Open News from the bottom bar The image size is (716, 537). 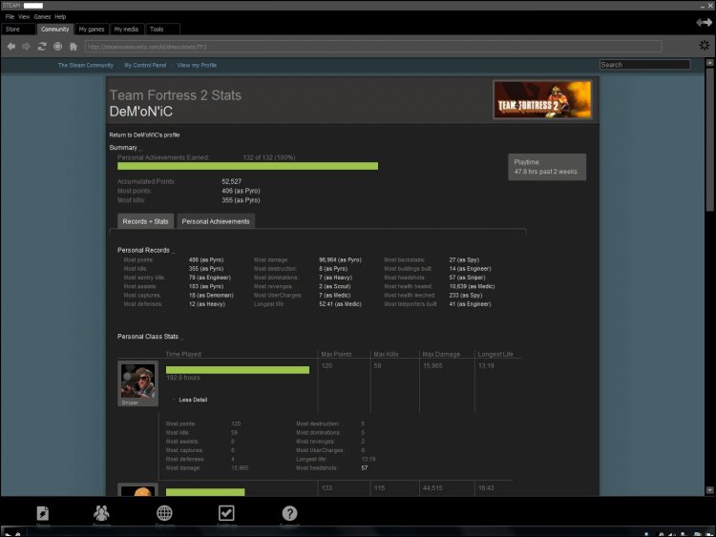[x=42, y=513]
